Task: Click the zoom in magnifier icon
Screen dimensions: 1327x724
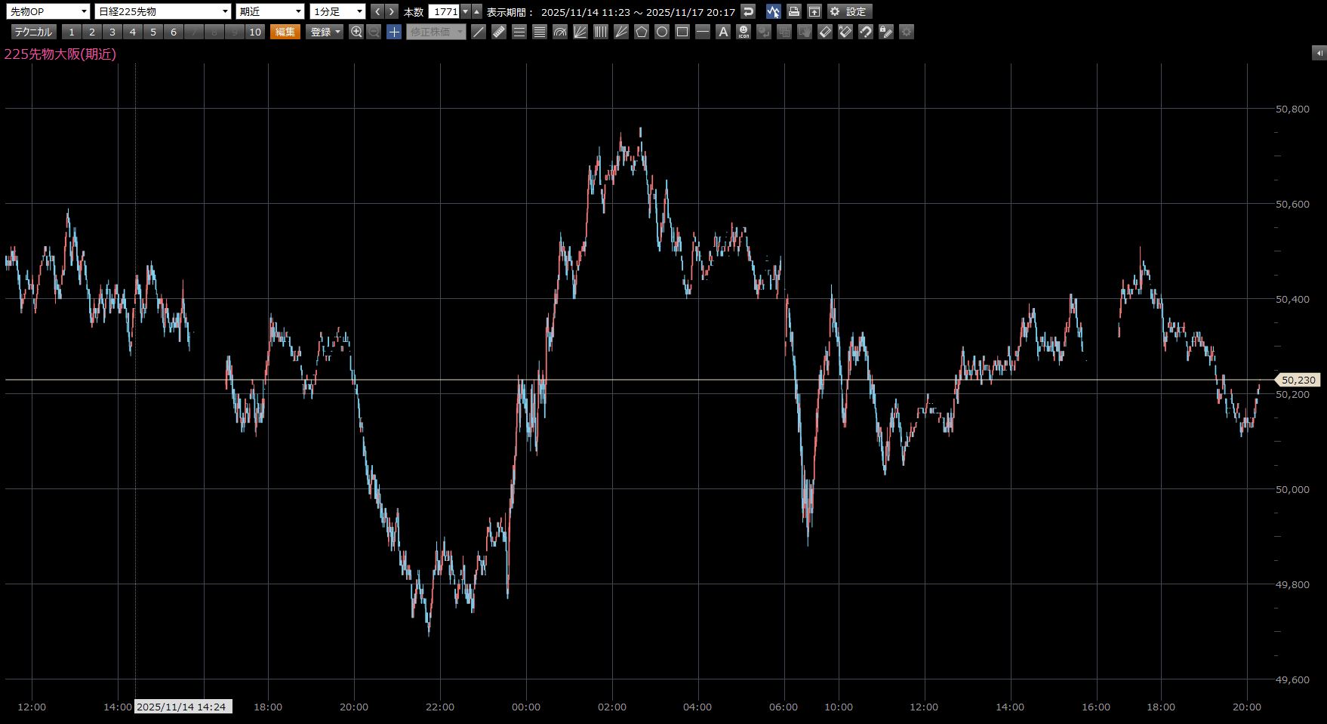Action: tap(356, 32)
